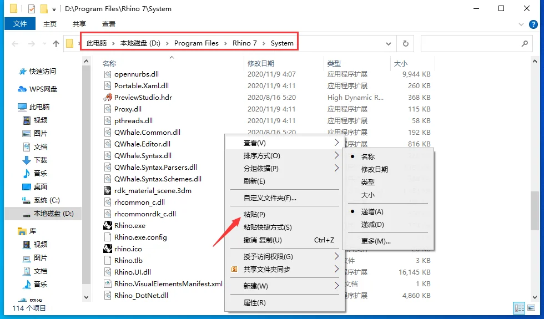Open WPS网盘 cloud in sidebar
Screen dimensions: 544x319
(x=22, y=89)
